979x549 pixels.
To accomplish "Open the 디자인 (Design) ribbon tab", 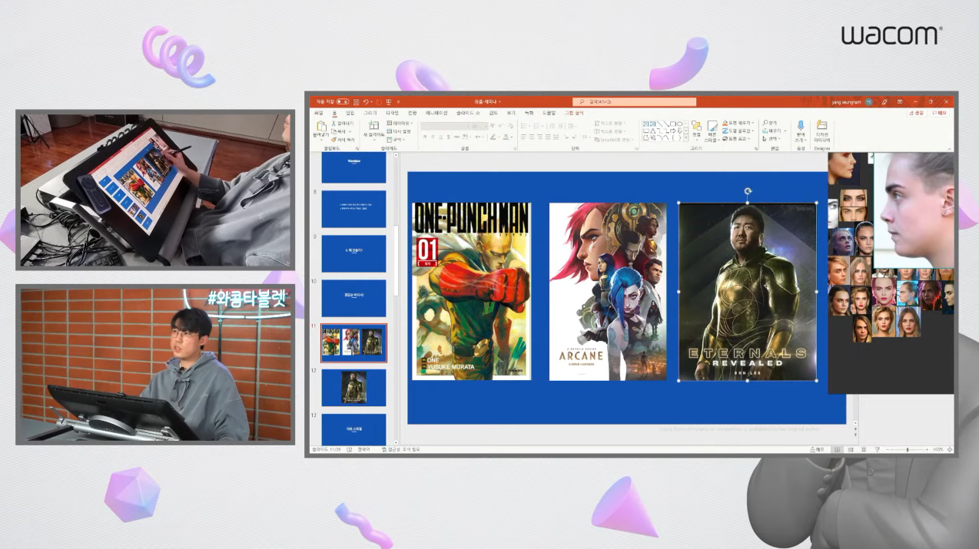I will coord(392,113).
